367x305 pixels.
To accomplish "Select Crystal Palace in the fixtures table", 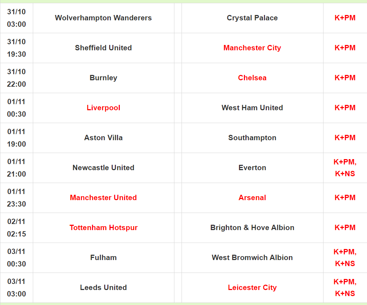I will [x=252, y=18].
